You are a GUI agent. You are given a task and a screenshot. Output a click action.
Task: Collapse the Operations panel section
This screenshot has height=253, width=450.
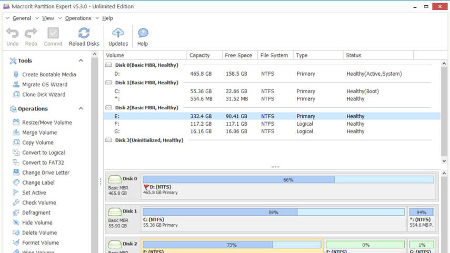coord(81,109)
